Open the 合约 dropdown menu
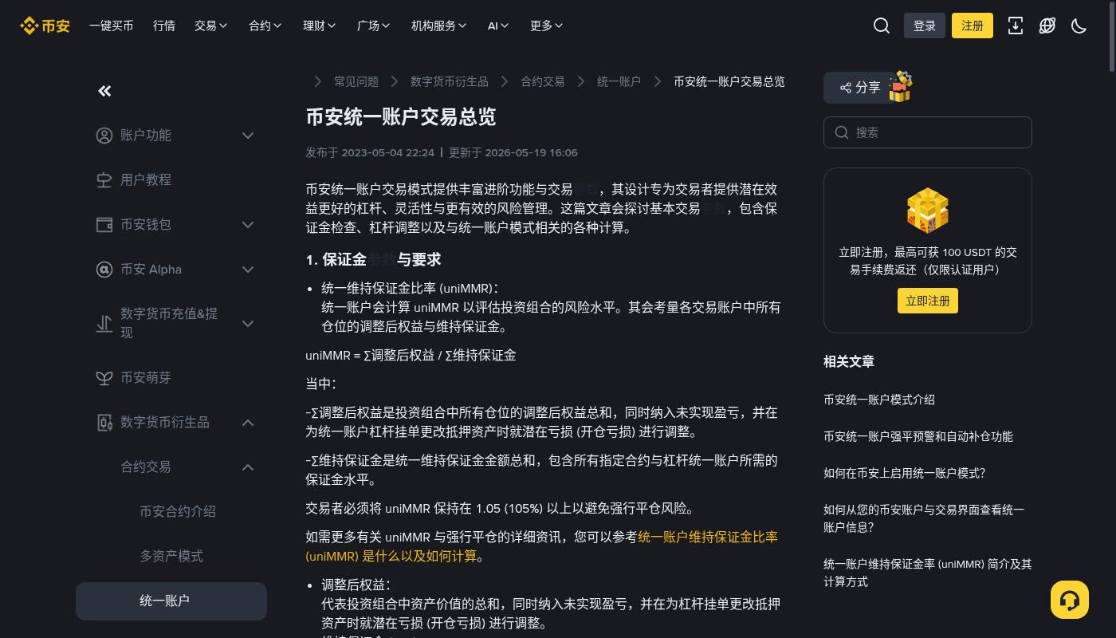The width and height of the screenshot is (1116, 638). [x=265, y=26]
